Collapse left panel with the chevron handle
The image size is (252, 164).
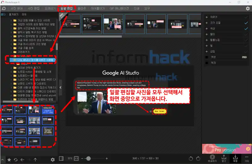coord(60,87)
